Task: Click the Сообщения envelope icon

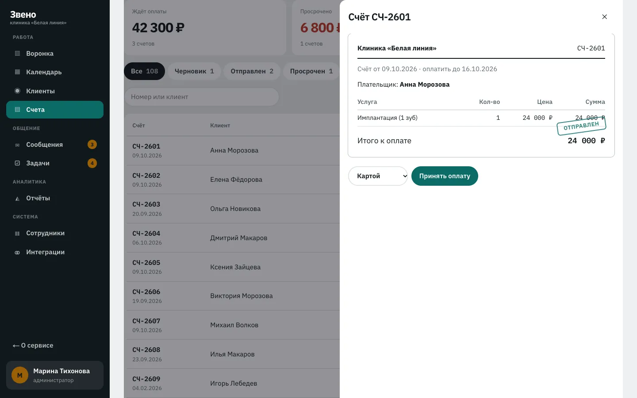Action: (17, 145)
